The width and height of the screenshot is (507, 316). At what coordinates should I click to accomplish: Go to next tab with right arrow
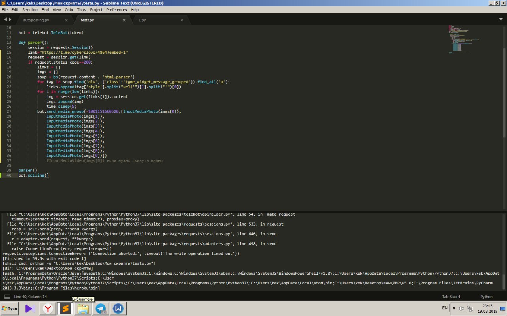pyautogui.click(x=11, y=19)
